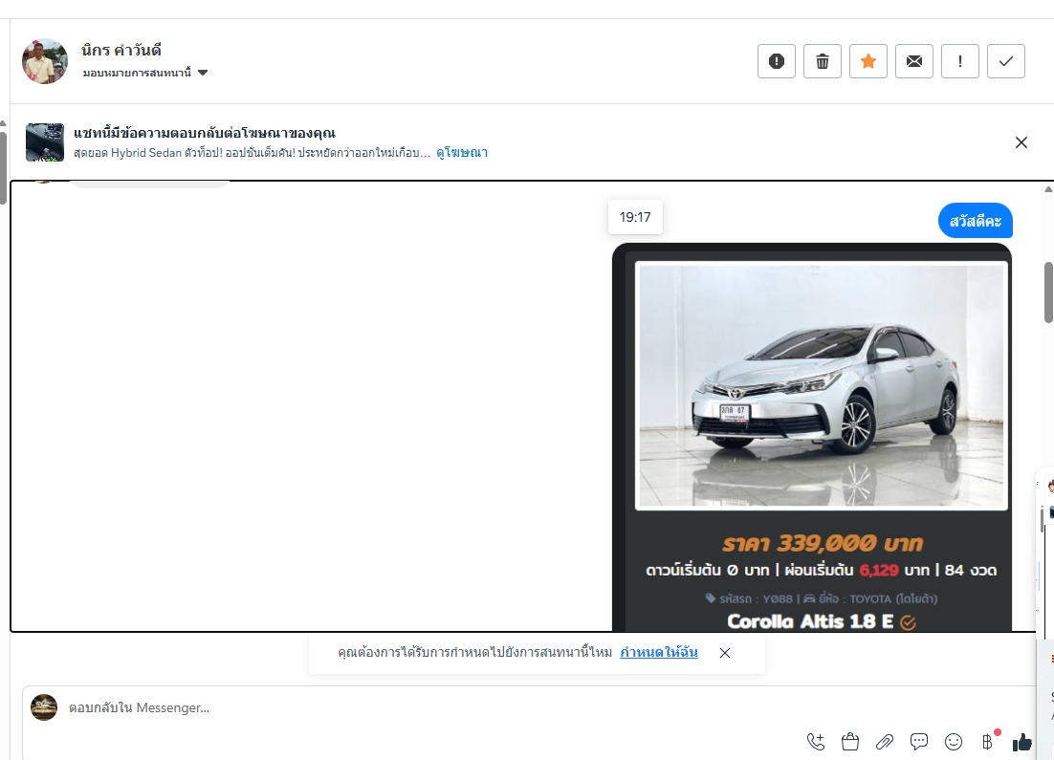
Task: Attach a file with the paperclip icon
Action: [x=885, y=742]
